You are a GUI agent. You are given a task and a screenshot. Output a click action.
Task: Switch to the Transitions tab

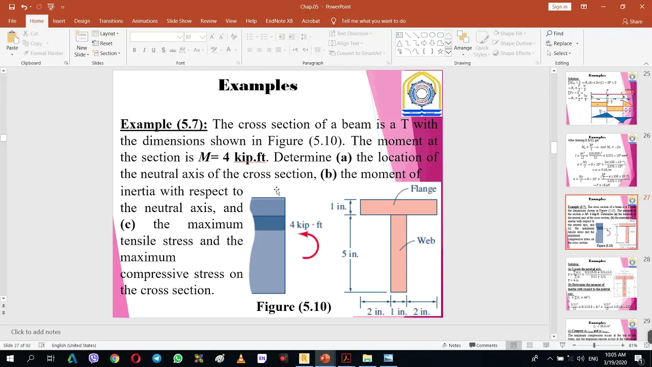click(x=111, y=21)
